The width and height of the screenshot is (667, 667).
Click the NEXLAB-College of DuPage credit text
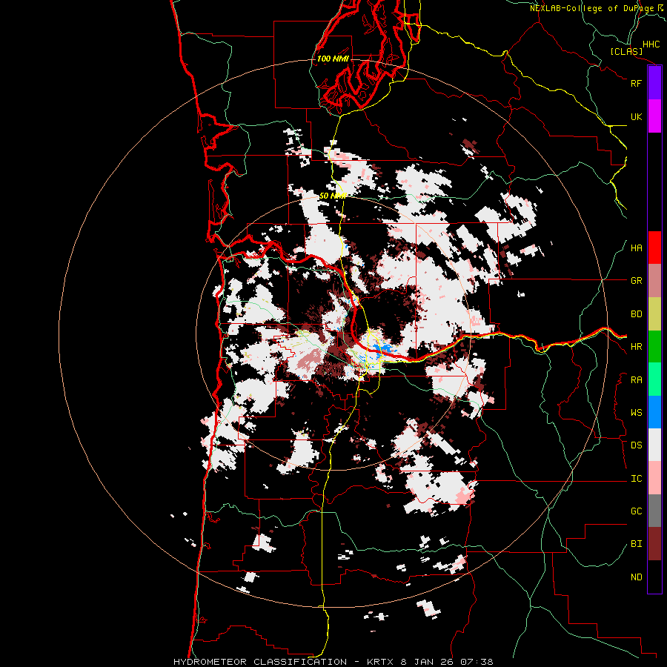point(591,8)
